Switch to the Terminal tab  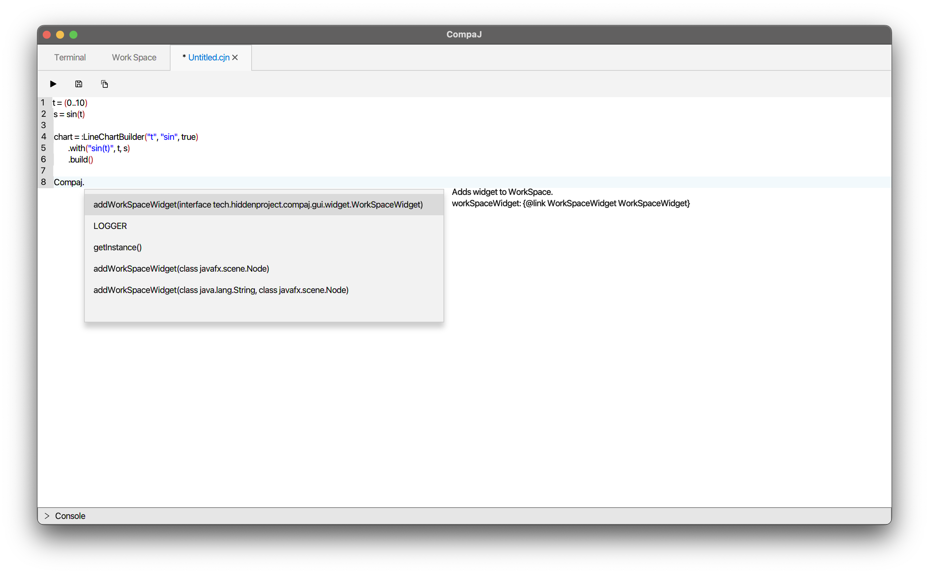(70, 57)
